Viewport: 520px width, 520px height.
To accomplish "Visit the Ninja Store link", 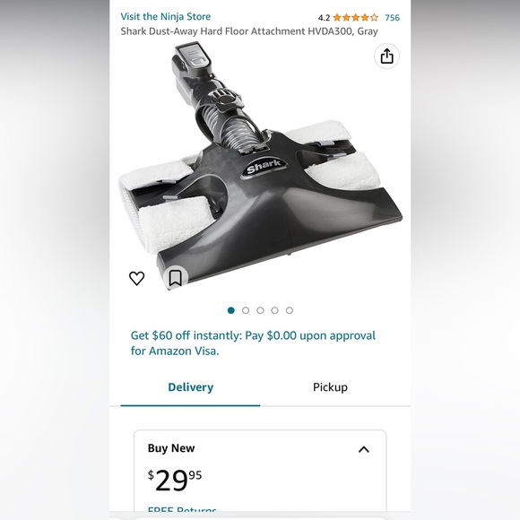I will [166, 16].
